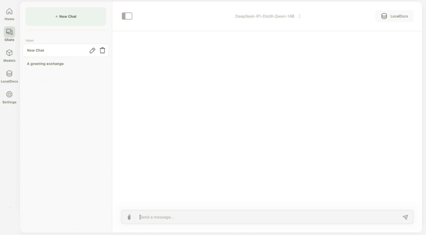
Task: Attach a file with paperclip icon
Action: click(x=129, y=217)
